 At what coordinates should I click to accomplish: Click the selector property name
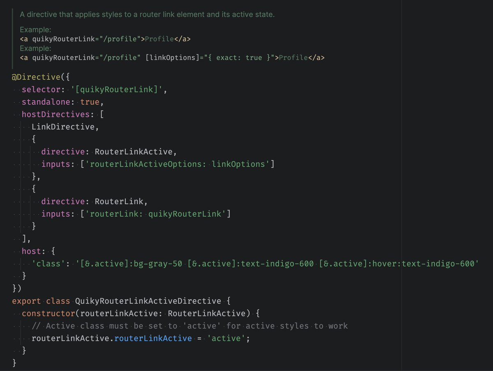coord(41,89)
